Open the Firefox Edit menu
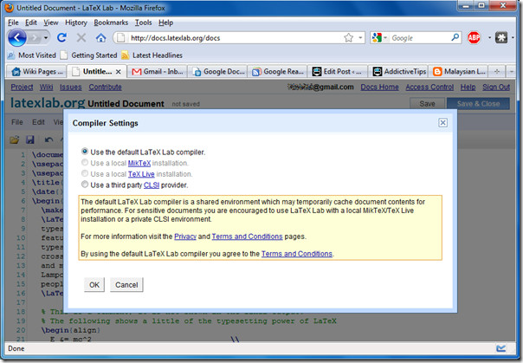 30,23
